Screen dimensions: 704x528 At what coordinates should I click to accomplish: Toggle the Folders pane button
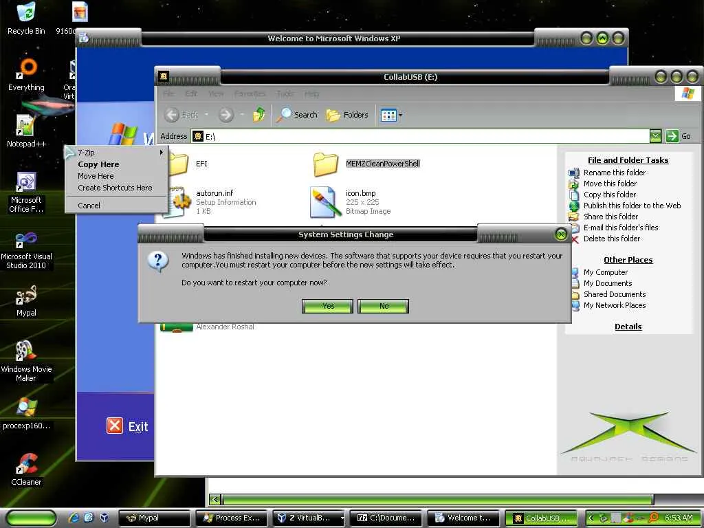coord(347,115)
